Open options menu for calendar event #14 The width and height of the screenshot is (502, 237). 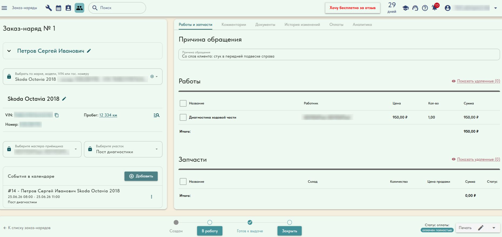coord(151,197)
